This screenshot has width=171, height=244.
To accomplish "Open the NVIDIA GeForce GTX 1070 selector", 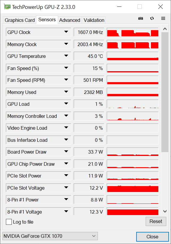I will pyautogui.click(x=50, y=236).
